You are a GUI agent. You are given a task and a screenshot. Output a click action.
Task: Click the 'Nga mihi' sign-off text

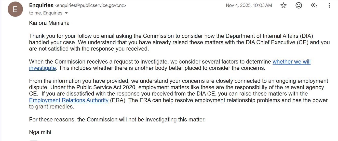tap(40, 132)
